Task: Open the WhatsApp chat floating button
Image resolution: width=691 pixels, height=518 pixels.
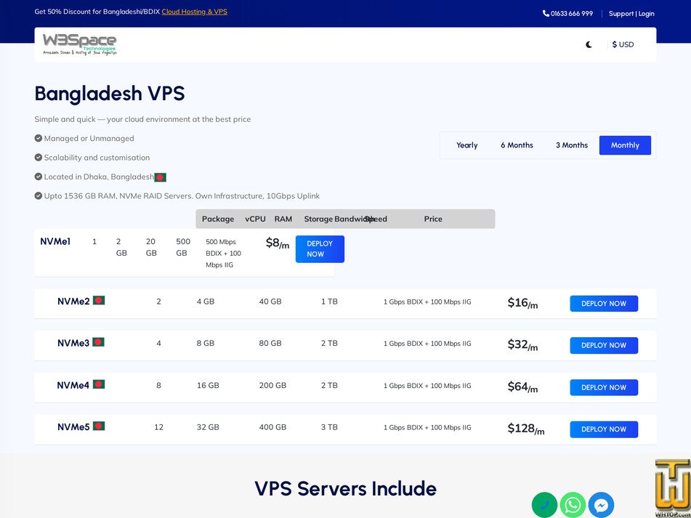Action: coord(573,505)
